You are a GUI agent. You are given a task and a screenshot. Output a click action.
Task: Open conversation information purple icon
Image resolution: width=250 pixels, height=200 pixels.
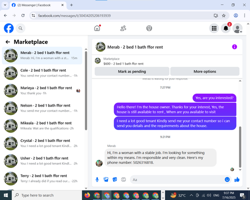(x=234, y=47)
